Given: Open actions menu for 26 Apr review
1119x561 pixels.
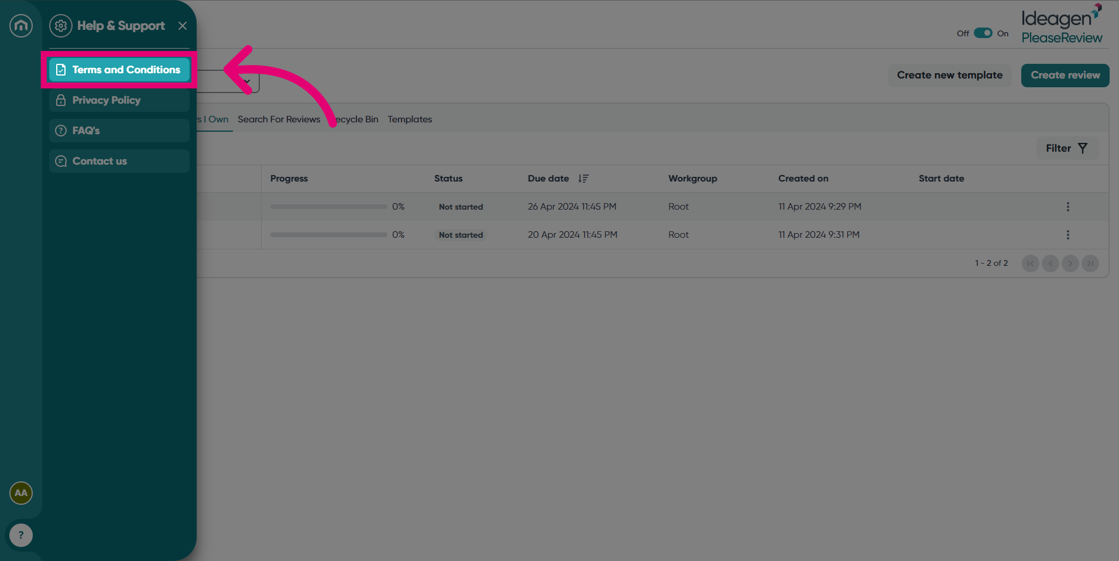Looking at the screenshot, I should point(1068,207).
